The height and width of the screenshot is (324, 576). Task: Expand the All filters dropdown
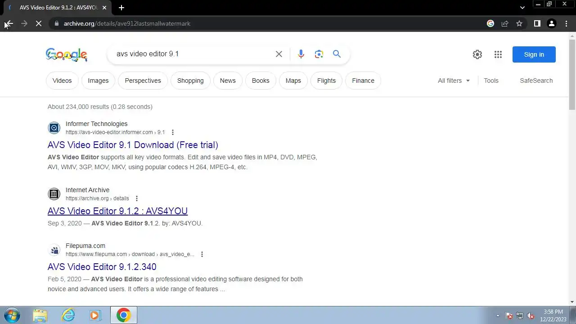click(454, 81)
